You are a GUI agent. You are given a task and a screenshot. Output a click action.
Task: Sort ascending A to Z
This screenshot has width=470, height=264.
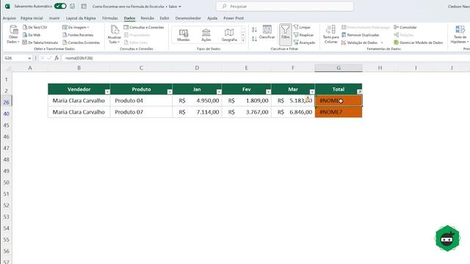click(254, 29)
